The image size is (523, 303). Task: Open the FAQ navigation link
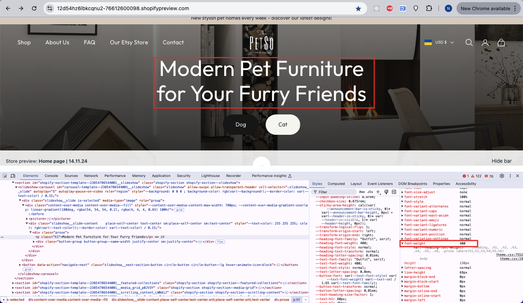coord(89,43)
